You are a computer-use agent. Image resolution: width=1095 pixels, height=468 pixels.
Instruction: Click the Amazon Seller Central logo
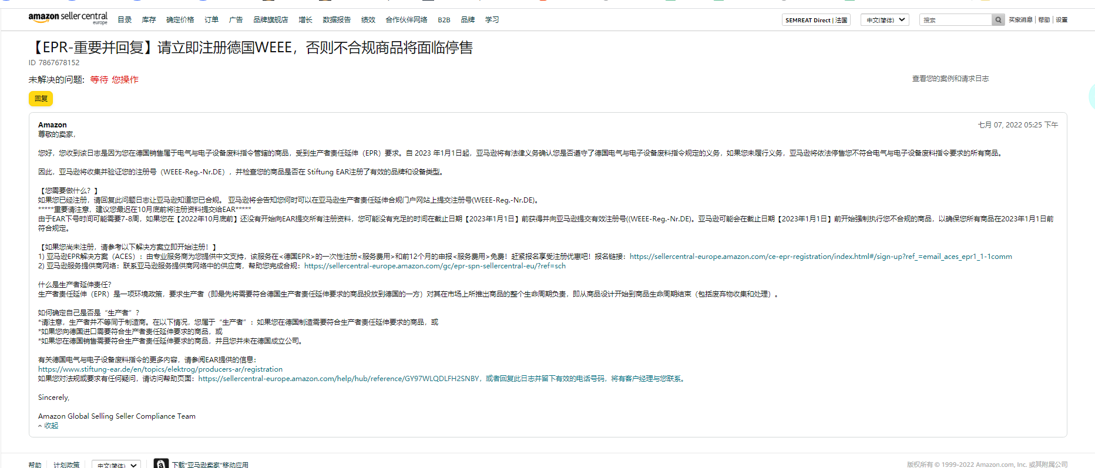click(x=68, y=18)
